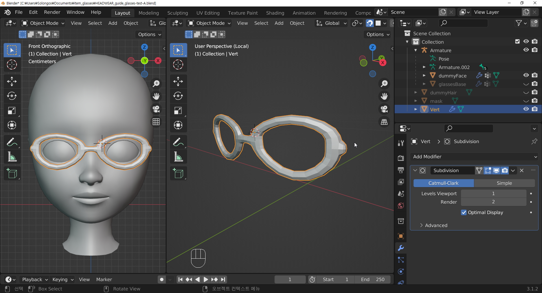
Task: Uncheck Optimal Display checkbox
Action: coord(464,212)
